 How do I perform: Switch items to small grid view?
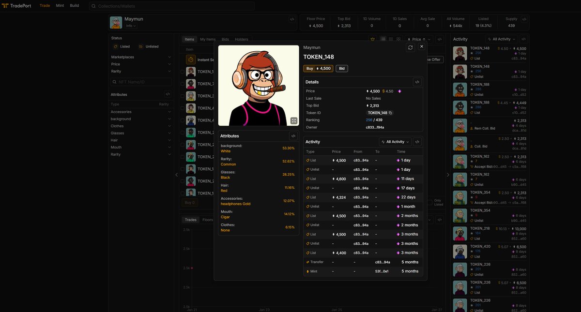[391, 39]
